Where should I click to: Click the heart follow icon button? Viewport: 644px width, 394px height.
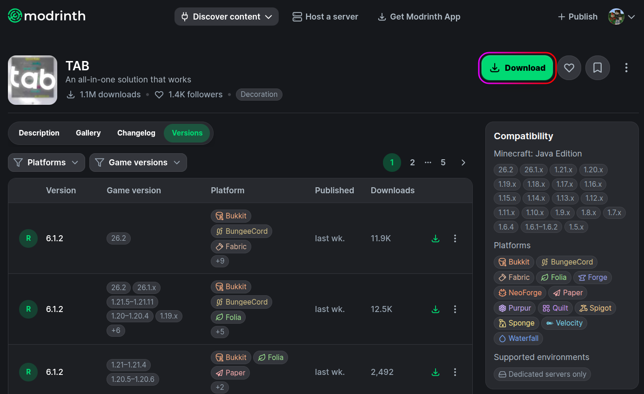coord(569,68)
